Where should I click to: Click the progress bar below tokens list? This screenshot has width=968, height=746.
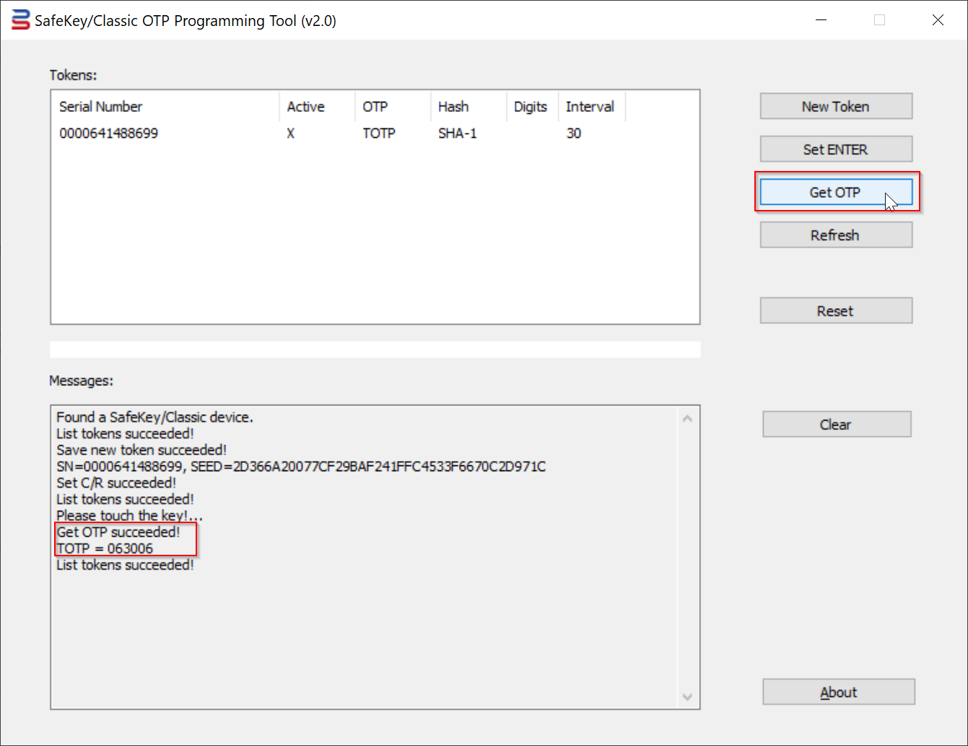(375, 350)
